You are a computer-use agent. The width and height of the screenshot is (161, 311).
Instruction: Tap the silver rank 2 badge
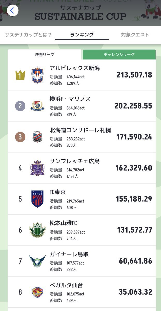tap(20, 106)
